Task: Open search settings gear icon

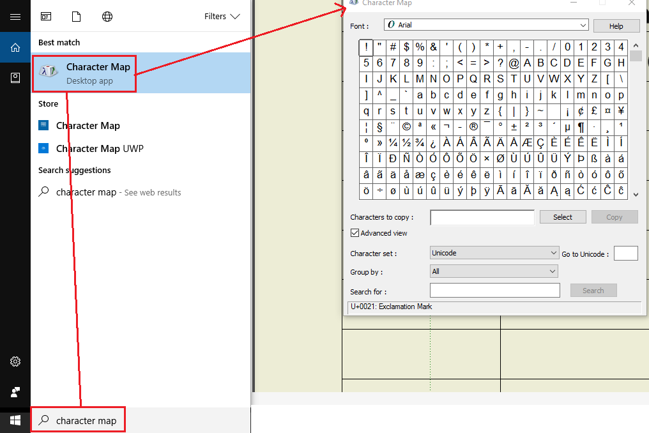Action: 15,361
